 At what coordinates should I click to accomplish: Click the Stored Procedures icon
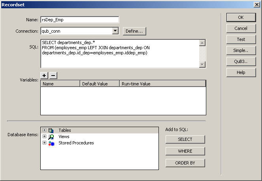tap(51, 143)
